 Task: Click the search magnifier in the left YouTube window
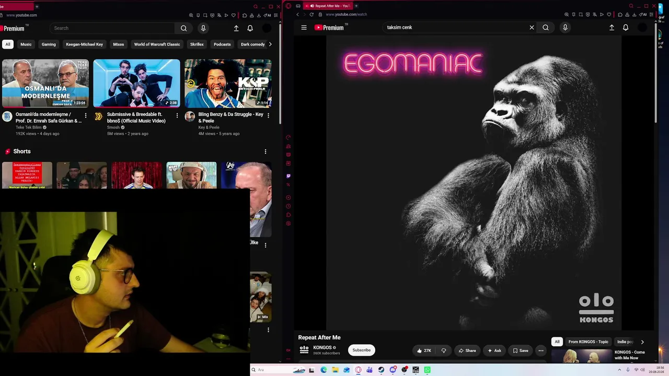point(183,28)
